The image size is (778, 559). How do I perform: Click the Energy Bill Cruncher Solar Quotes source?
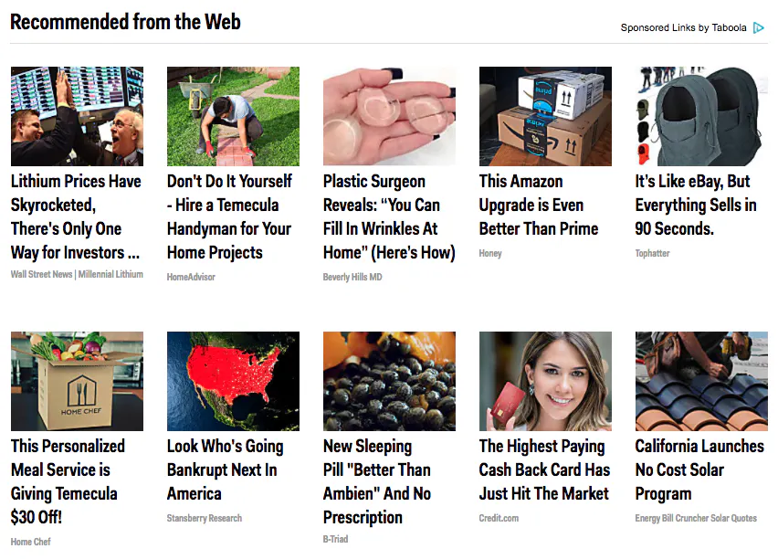tap(696, 518)
